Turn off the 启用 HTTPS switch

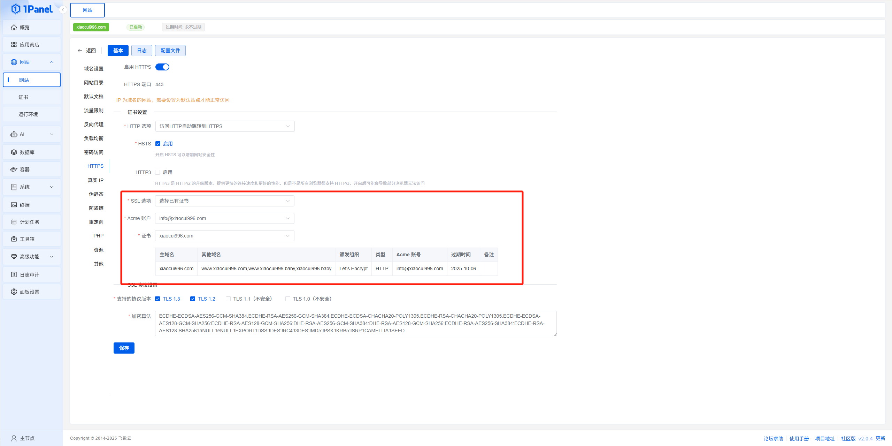pos(162,67)
